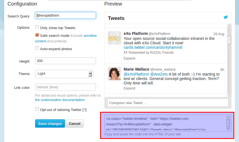239x142 pixels.
Task: Tick the "Opt-out of tailoring Twitter" checkbox
Action: (x=37, y=109)
